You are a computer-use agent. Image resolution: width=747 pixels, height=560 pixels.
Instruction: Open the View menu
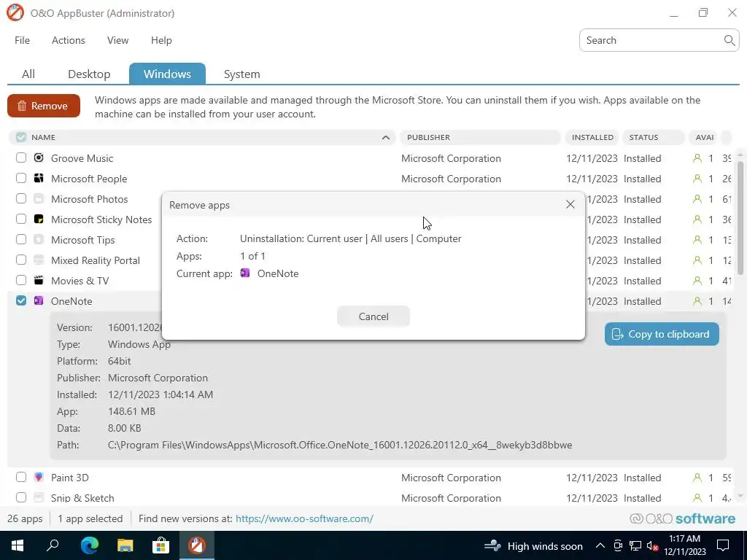coord(117,41)
